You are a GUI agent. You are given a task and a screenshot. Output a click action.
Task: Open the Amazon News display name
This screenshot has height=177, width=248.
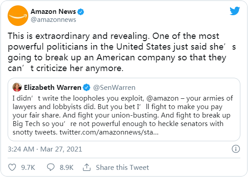pyautogui.click(x=53, y=12)
